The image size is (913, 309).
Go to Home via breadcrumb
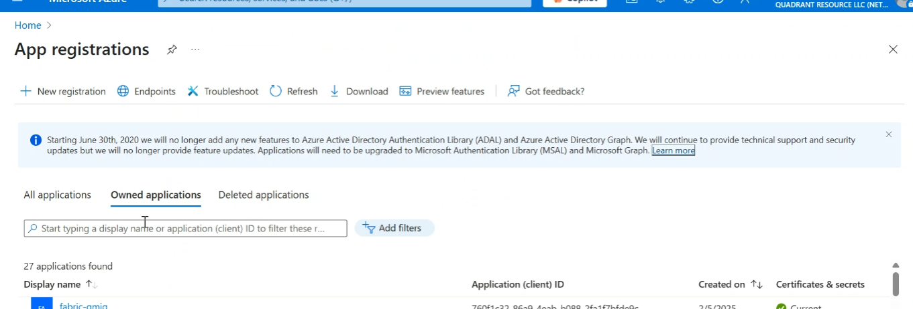pyautogui.click(x=28, y=25)
